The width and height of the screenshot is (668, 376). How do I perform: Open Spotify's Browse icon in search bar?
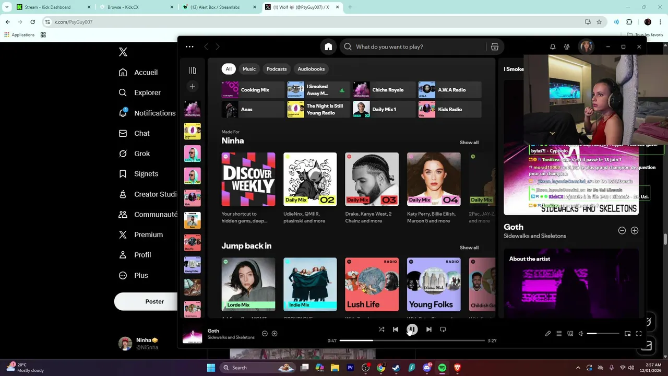coord(494,47)
